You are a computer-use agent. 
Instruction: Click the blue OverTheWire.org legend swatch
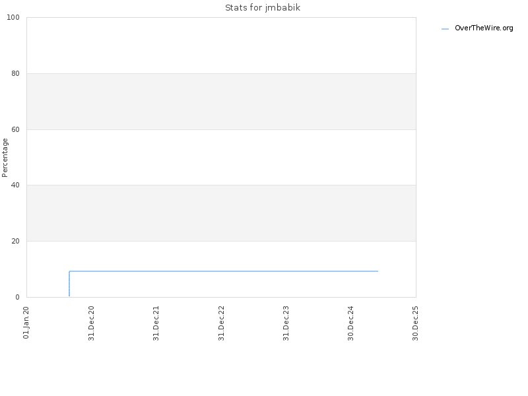point(445,29)
